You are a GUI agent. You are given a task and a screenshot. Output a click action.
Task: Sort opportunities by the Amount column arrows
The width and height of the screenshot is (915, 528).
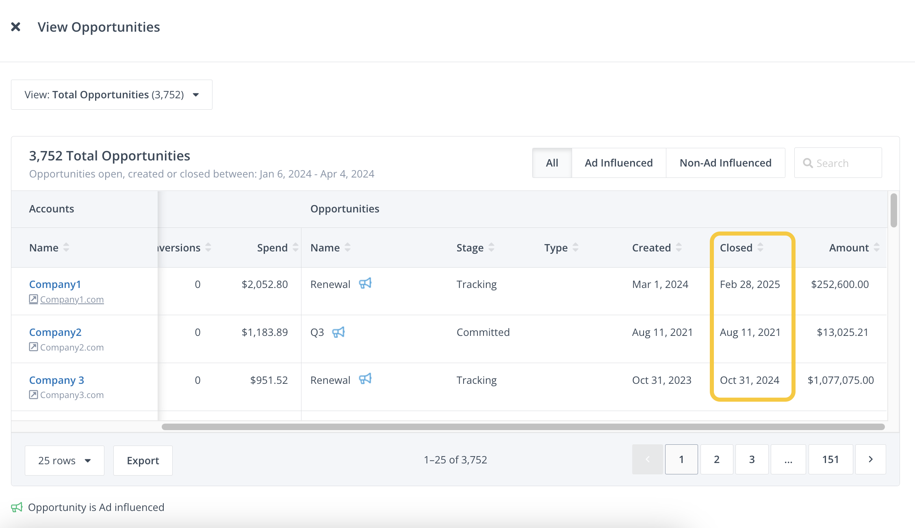click(876, 247)
